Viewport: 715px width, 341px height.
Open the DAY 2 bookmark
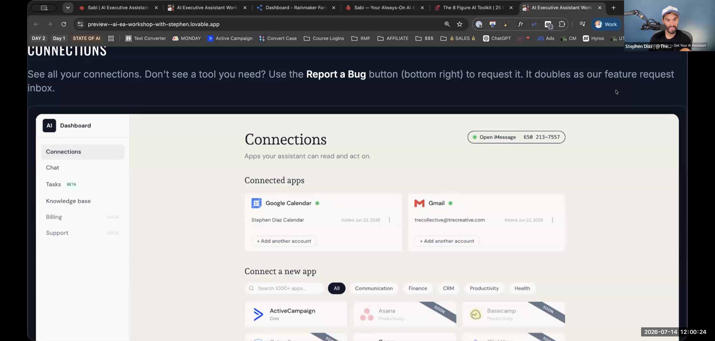coord(38,38)
